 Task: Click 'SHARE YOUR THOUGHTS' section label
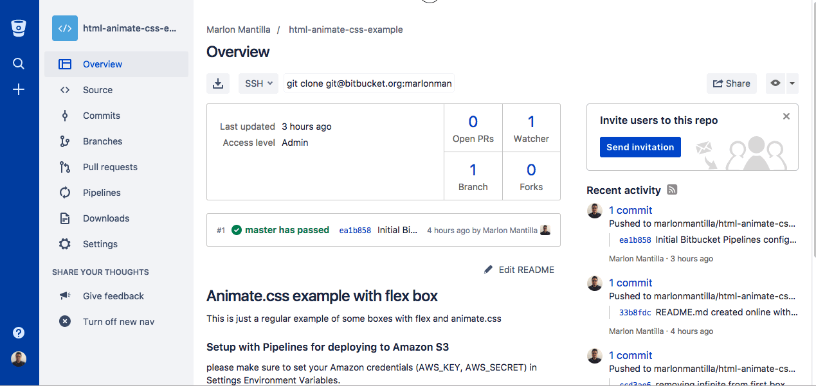[100, 272]
